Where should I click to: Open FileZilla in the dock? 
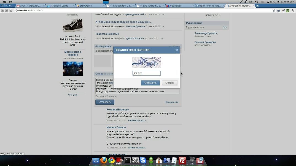click(x=182, y=161)
